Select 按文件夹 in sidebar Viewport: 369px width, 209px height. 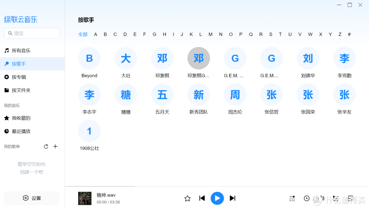point(32,90)
